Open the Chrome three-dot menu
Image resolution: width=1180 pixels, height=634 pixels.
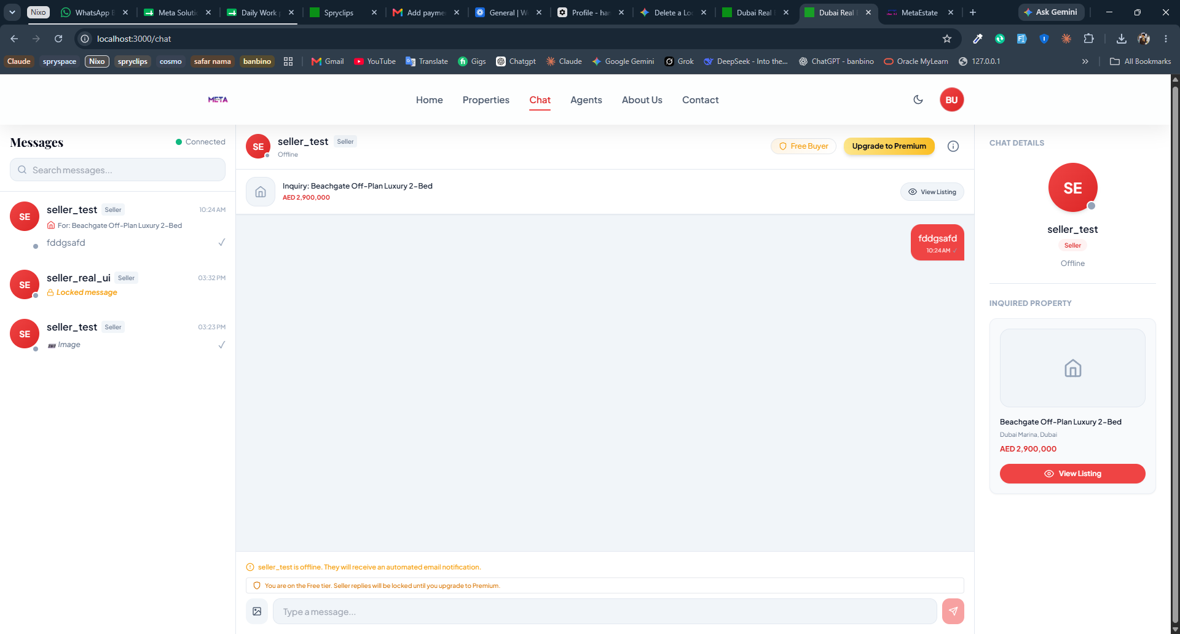(1166, 39)
